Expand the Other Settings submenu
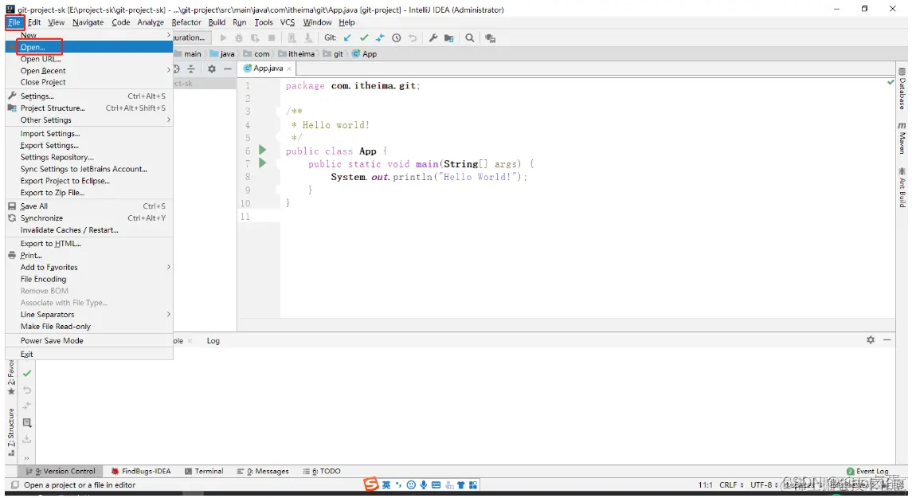 point(89,120)
